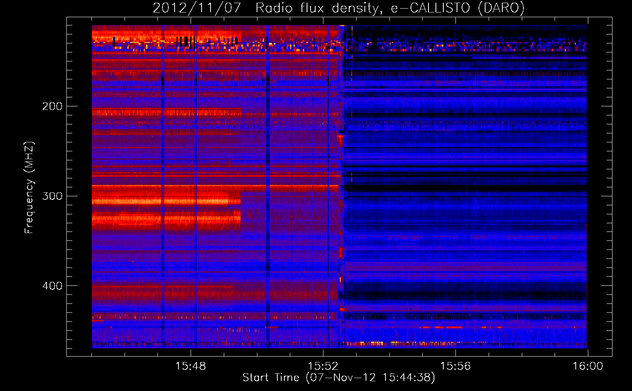Click the 'Radio flux density' title text
The width and height of the screenshot is (632, 391).
click(318, 8)
